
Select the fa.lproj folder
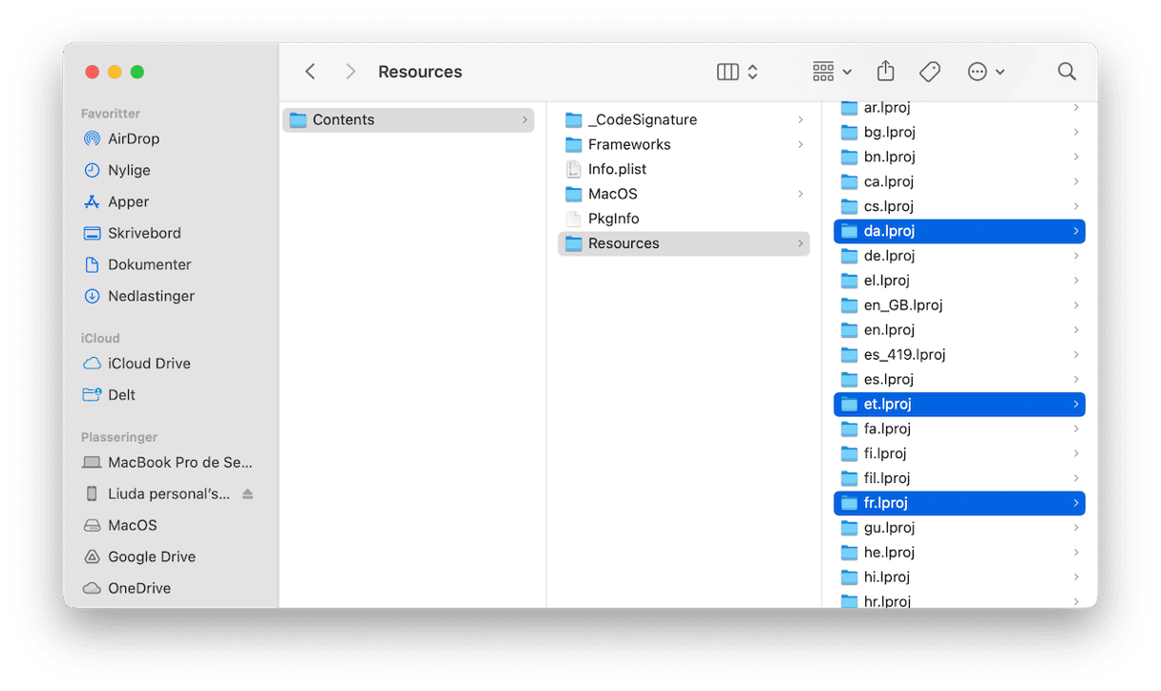tap(960, 429)
